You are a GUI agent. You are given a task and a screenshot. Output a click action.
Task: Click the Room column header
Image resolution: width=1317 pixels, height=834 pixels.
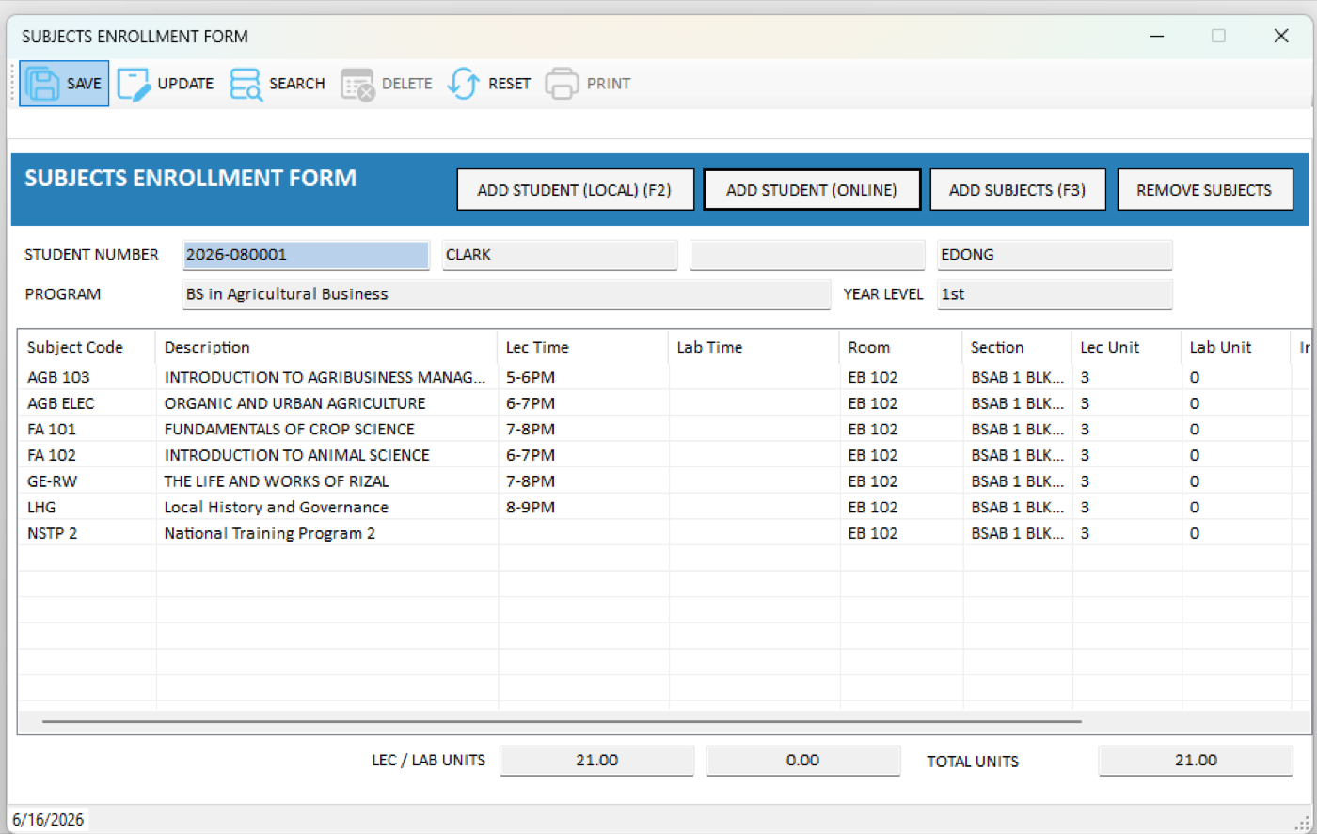[x=900, y=347]
